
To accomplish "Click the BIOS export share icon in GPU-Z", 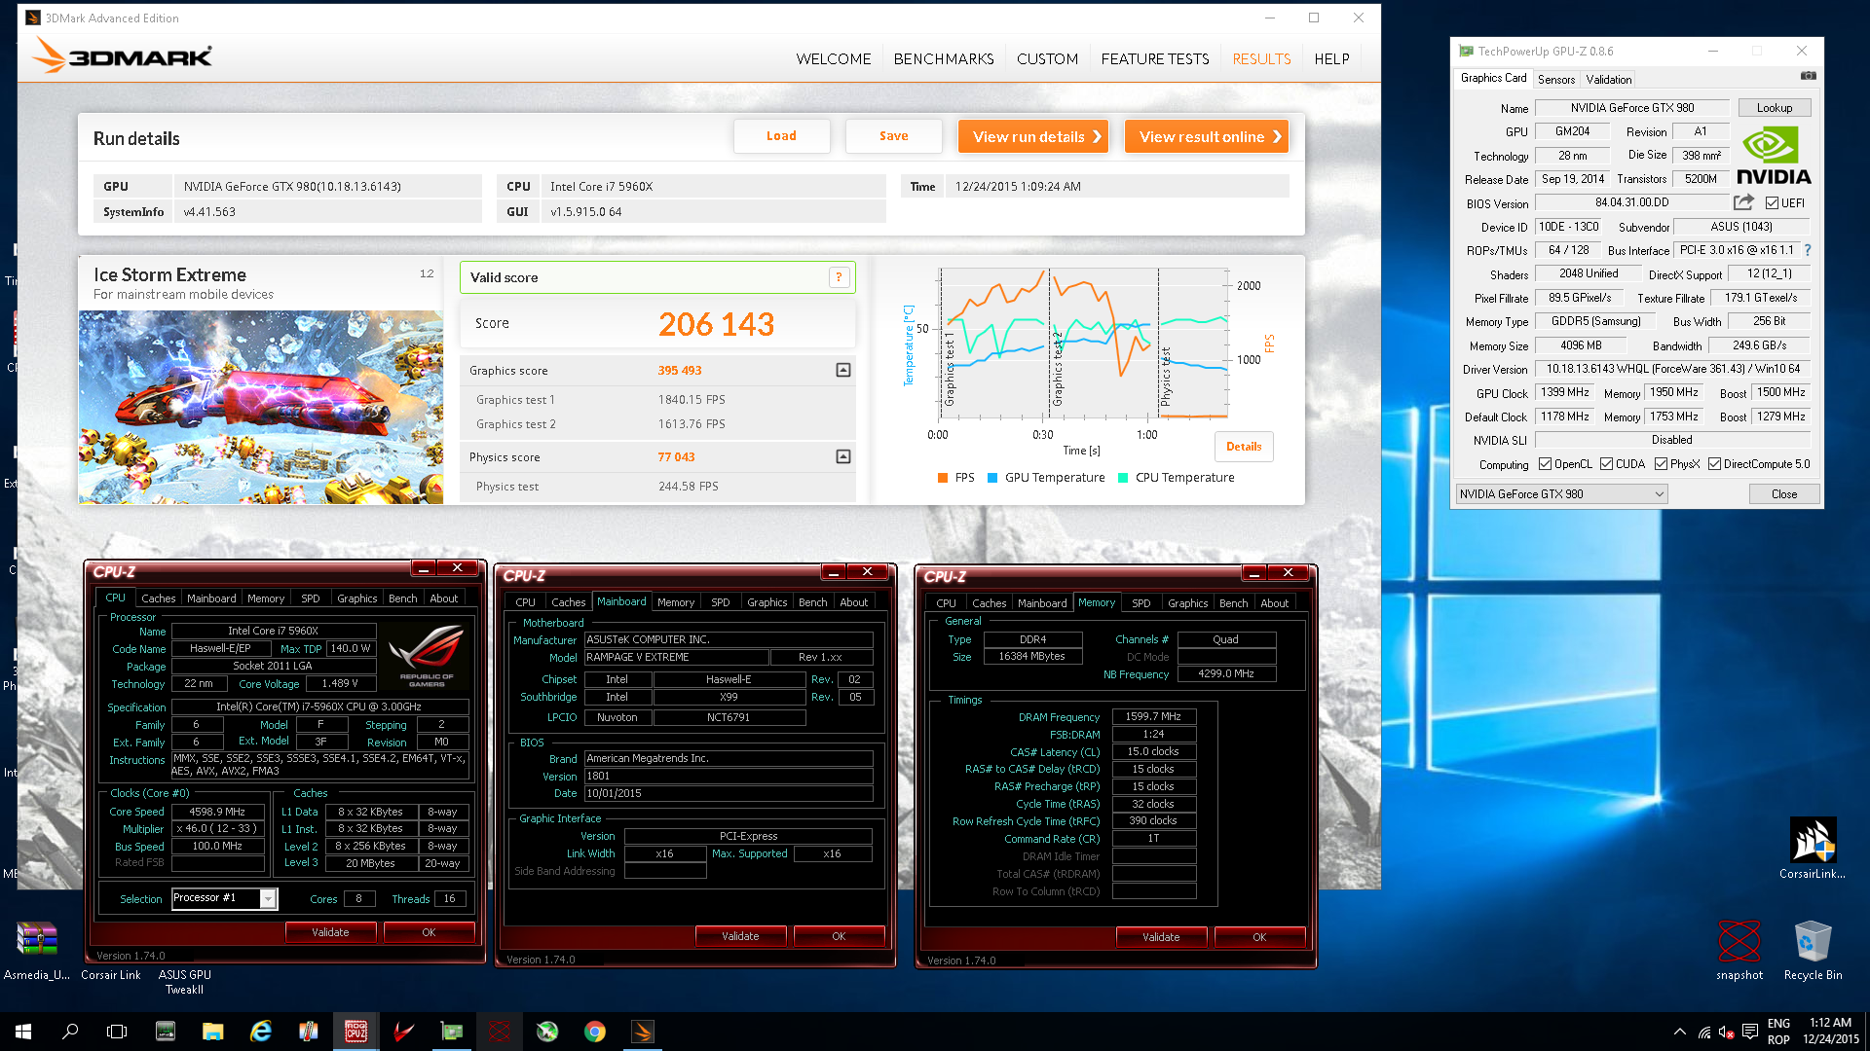I will click(x=1743, y=202).
